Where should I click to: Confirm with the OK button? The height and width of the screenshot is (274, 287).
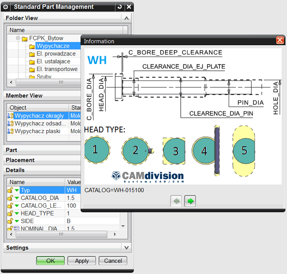[50, 261]
